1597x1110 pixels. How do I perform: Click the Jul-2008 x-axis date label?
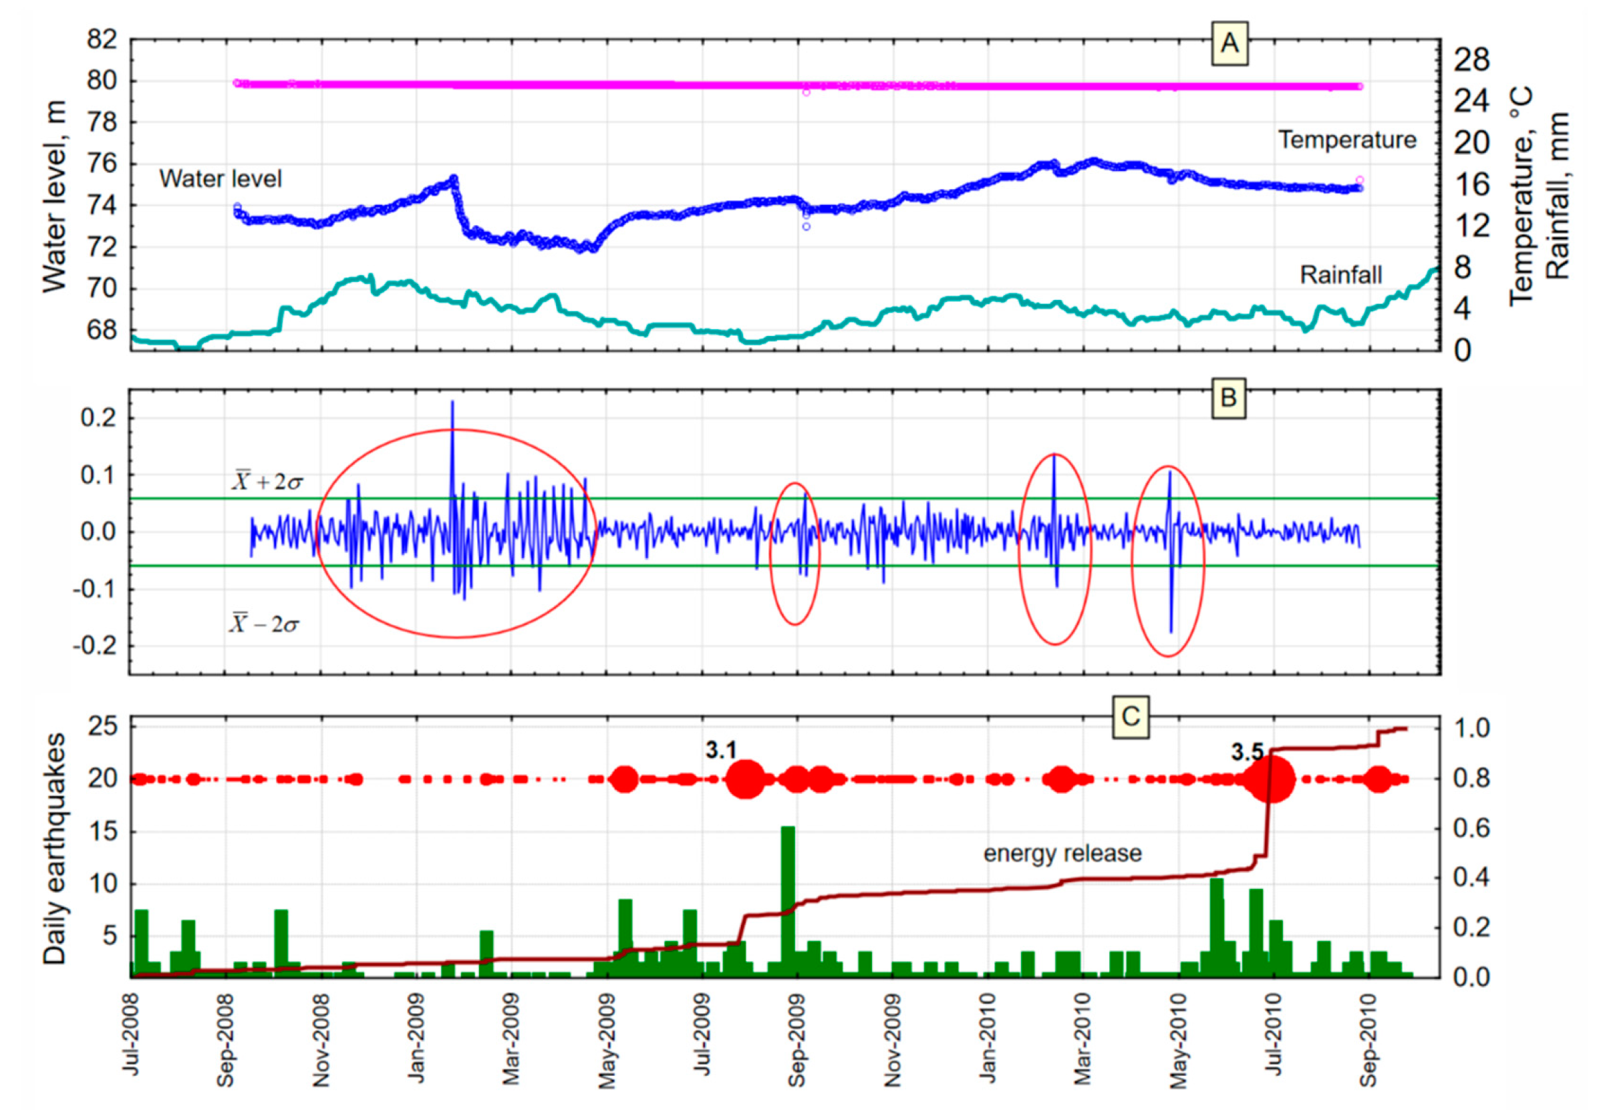click(x=132, y=1035)
